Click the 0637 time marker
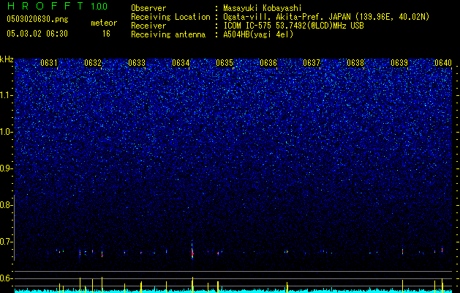The height and width of the screenshot is (293, 460). point(312,63)
